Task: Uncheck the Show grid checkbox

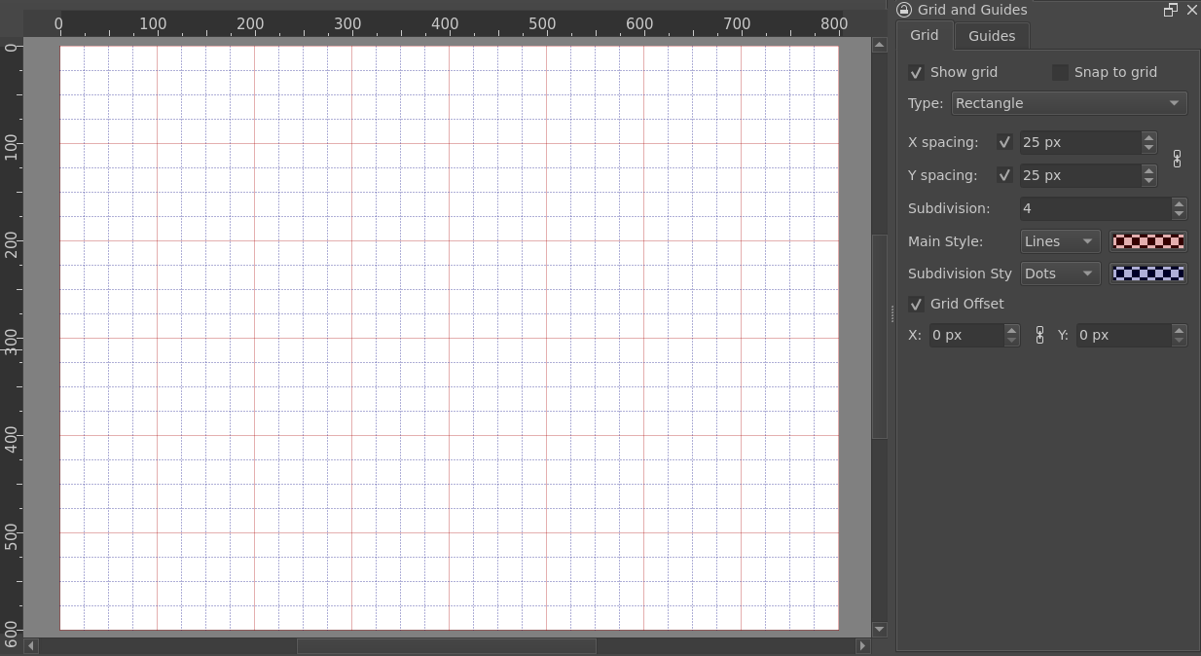Action: click(x=916, y=73)
